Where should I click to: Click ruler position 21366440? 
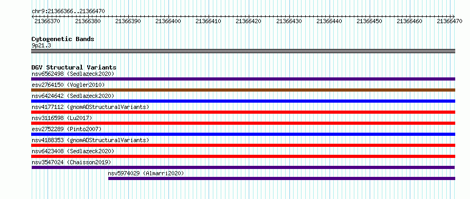(x=329, y=21)
